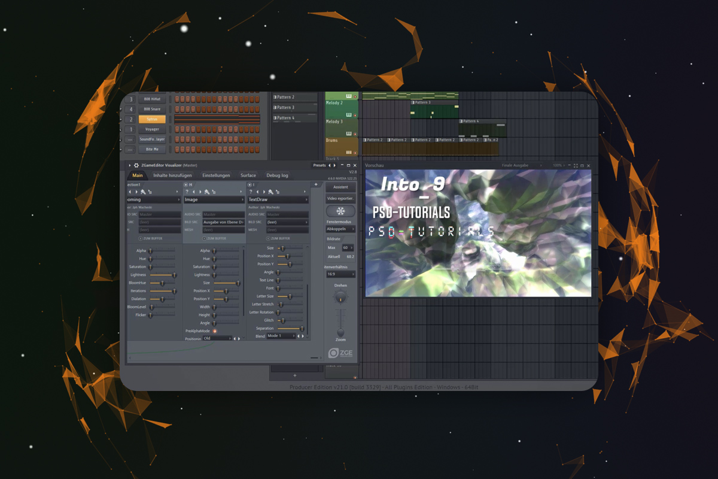Image resolution: width=718 pixels, height=479 pixels.
Task: Select the Sytrus channel button
Action: coord(152,119)
